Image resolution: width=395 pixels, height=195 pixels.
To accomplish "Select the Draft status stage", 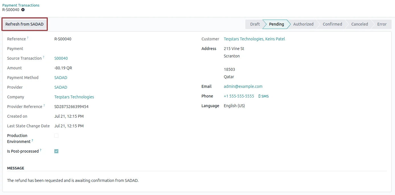I will pyautogui.click(x=255, y=24).
